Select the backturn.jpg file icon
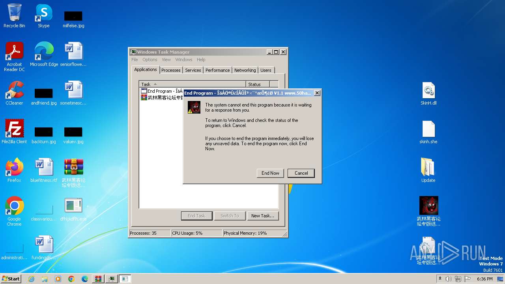 point(44,135)
